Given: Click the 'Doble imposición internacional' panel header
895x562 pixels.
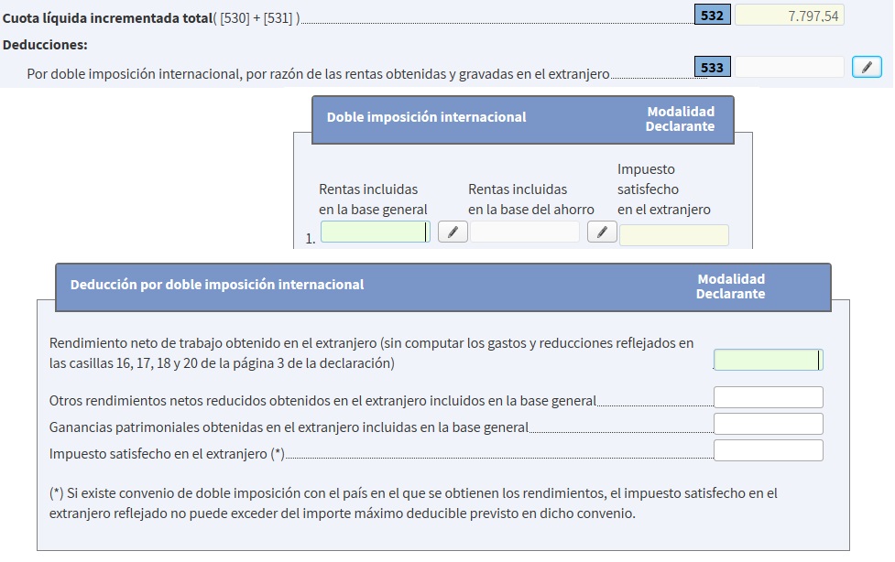Looking at the screenshot, I should [x=427, y=117].
